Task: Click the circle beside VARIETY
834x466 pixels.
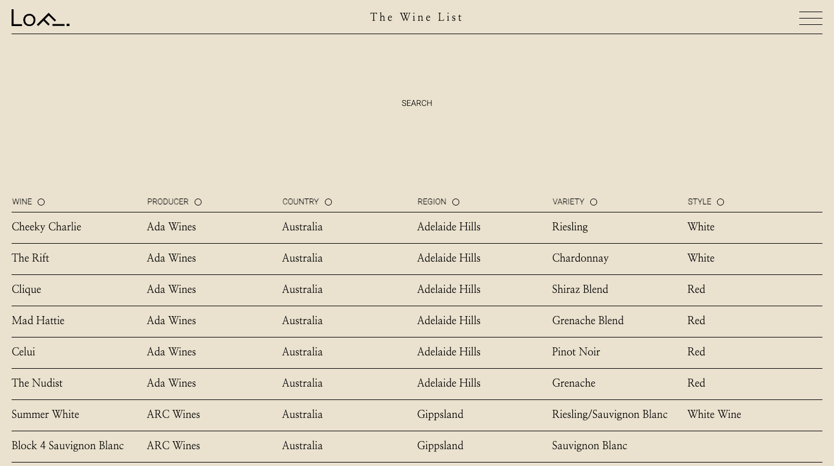Action: [594, 202]
